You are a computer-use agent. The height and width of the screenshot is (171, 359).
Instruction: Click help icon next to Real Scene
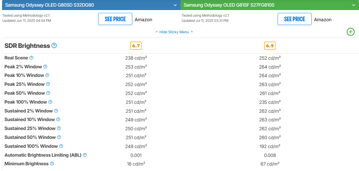[x=31, y=58]
